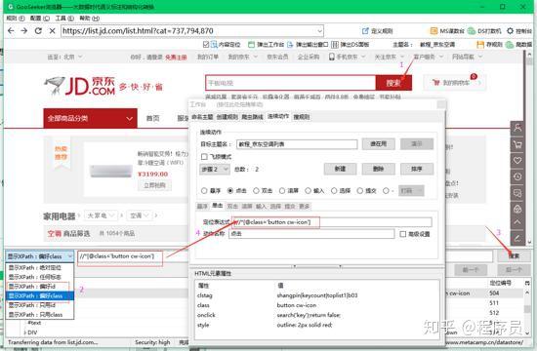Screen dimensions: 537x351
Task: Open the URL address dropdown arrow
Action: (x=319, y=31)
